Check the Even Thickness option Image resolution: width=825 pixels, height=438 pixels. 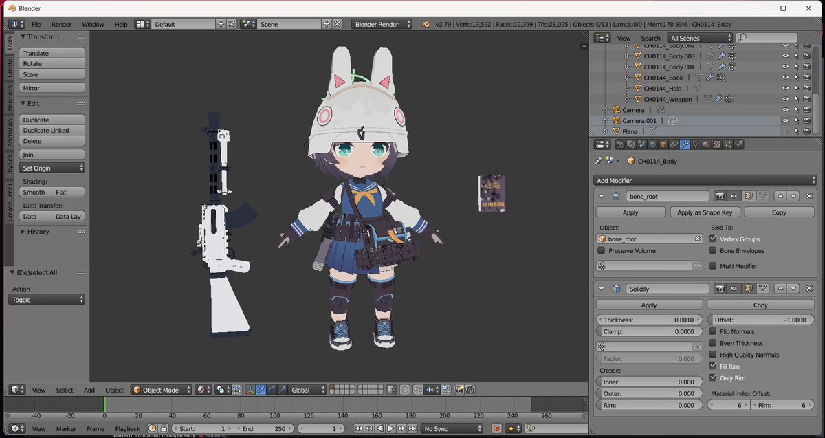click(x=713, y=343)
